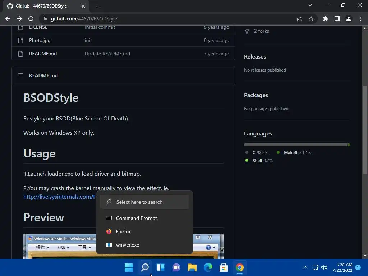This screenshot has width=368, height=276.
Task: Bookmark this page with the star icon
Action: click(x=311, y=19)
